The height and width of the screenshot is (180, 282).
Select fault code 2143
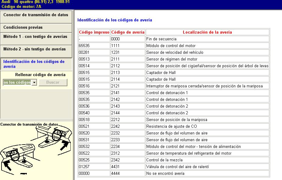point(128,106)
